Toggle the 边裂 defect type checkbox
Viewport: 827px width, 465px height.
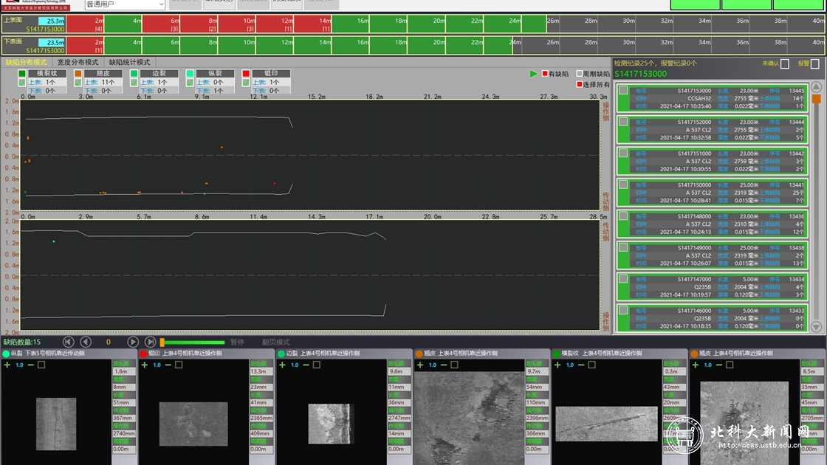pos(134,82)
